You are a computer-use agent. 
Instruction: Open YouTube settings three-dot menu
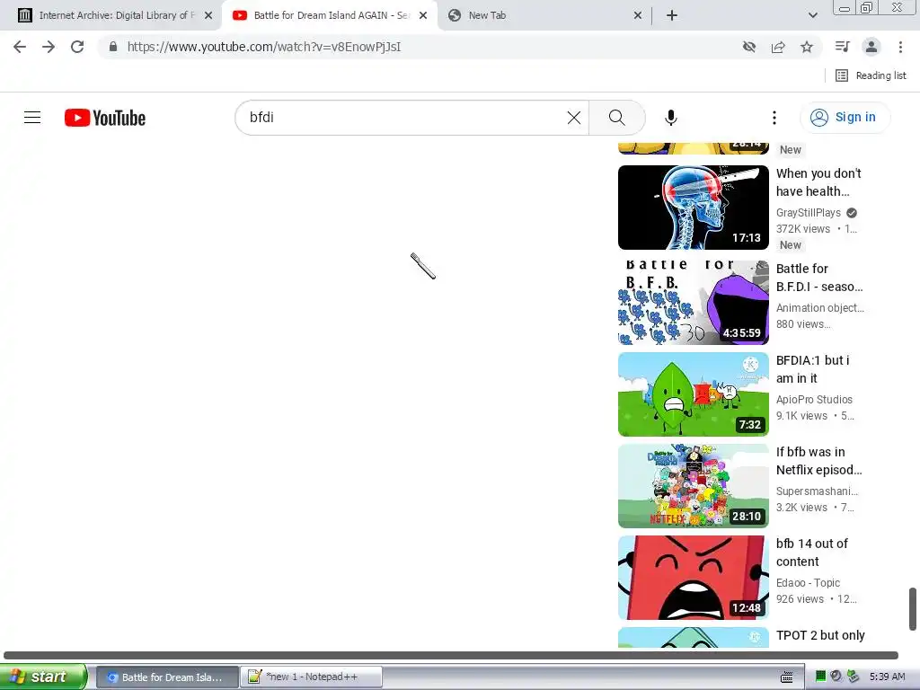click(774, 118)
